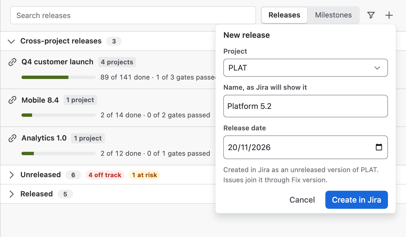The image size is (406, 237).
Task: Click the text 89 of 141 done
Action: tap(125, 77)
